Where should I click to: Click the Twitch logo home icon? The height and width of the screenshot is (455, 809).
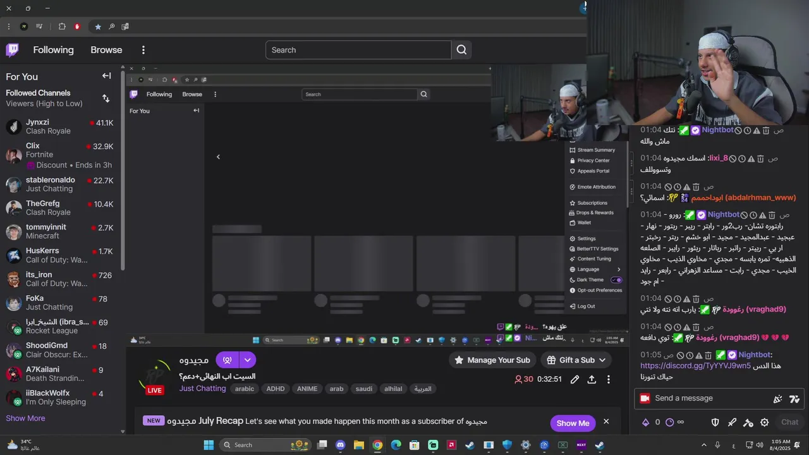tap(12, 50)
